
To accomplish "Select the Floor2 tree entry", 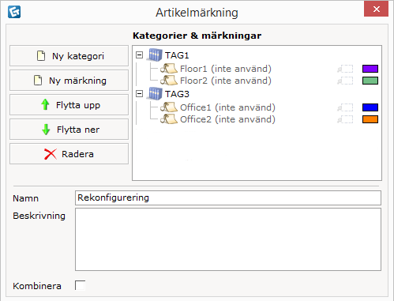I will pyautogui.click(x=226, y=81).
